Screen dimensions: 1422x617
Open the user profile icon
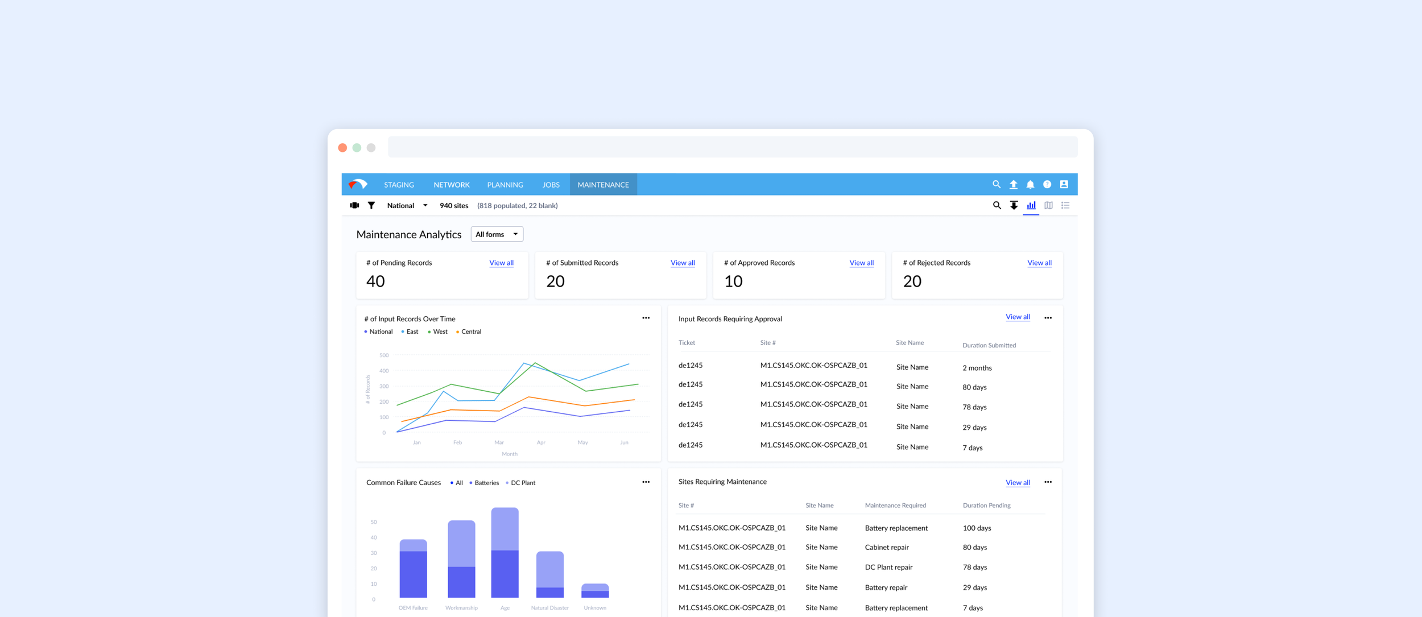pyautogui.click(x=1064, y=184)
